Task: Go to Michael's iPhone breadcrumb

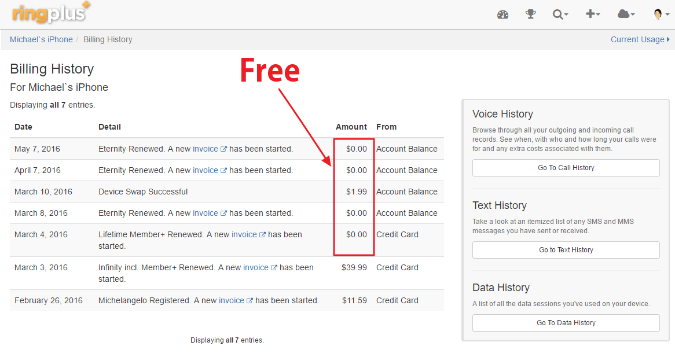Action: [x=41, y=39]
